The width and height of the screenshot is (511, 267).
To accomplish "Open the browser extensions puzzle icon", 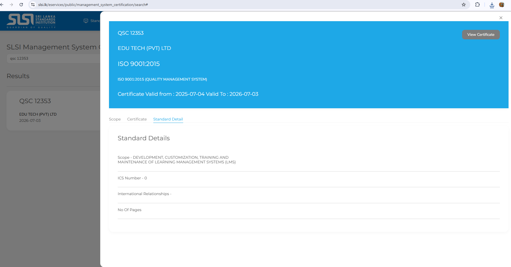I will [477, 5].
